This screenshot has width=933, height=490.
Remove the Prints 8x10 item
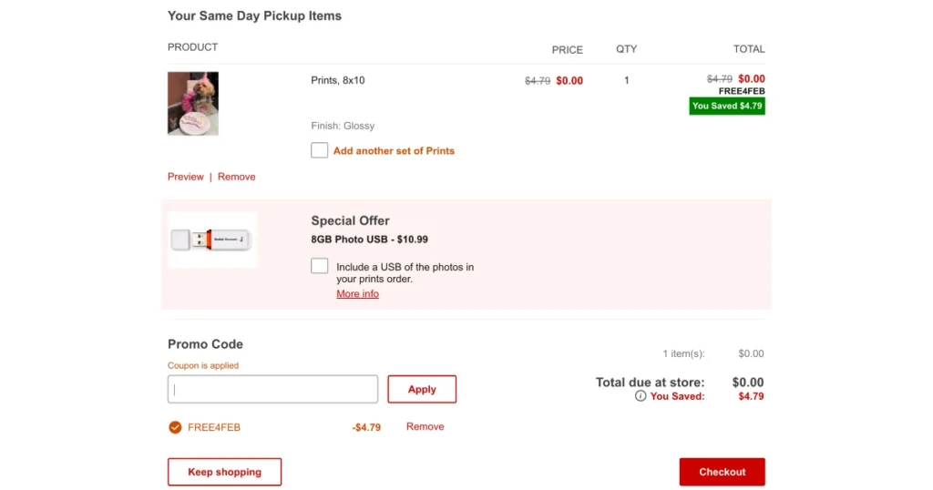[x=236, y=177]
